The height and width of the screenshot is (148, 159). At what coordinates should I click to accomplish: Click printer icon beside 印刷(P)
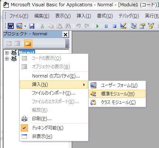(24, 119)
